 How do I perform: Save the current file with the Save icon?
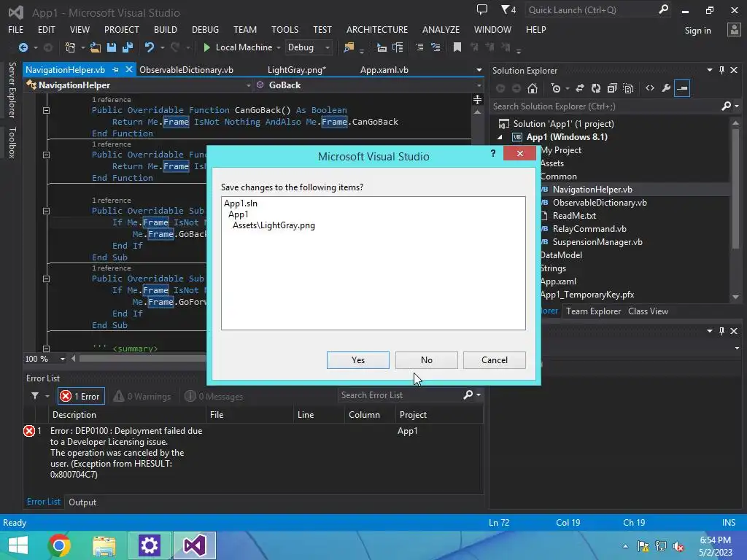[x=112, y=47]
